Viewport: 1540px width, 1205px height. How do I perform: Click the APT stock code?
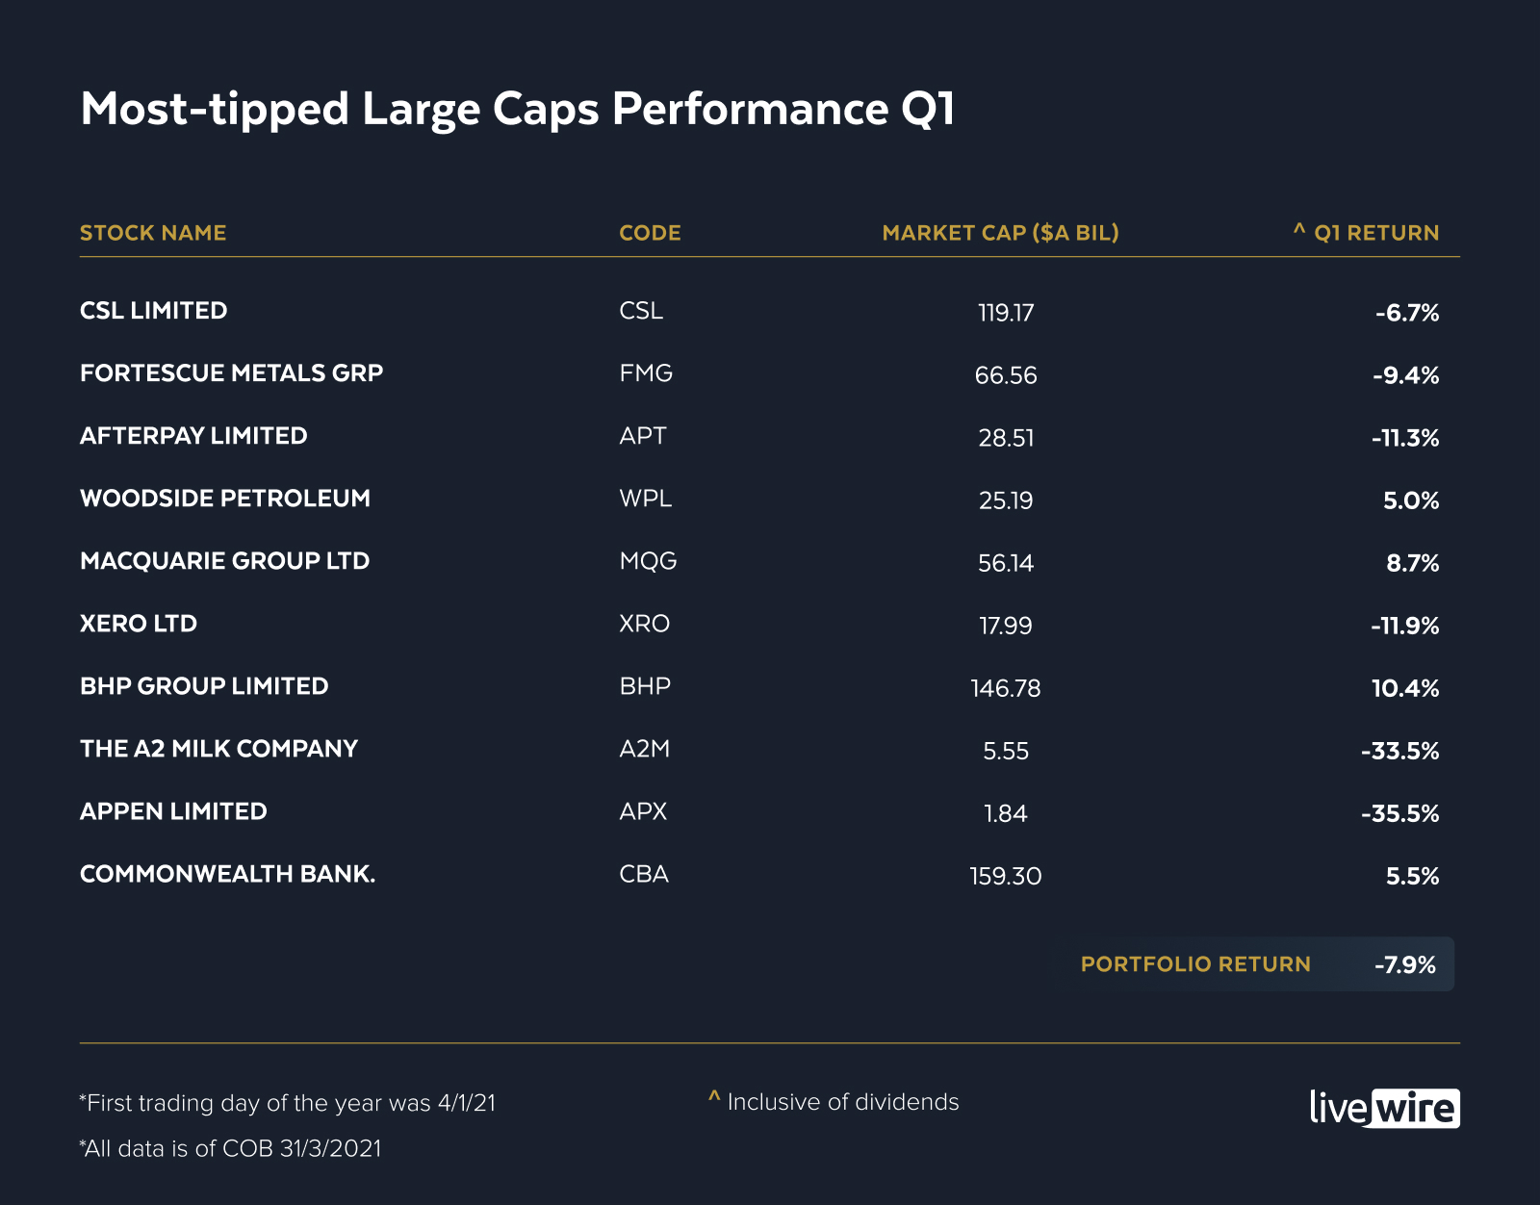(x=643, y=436)
